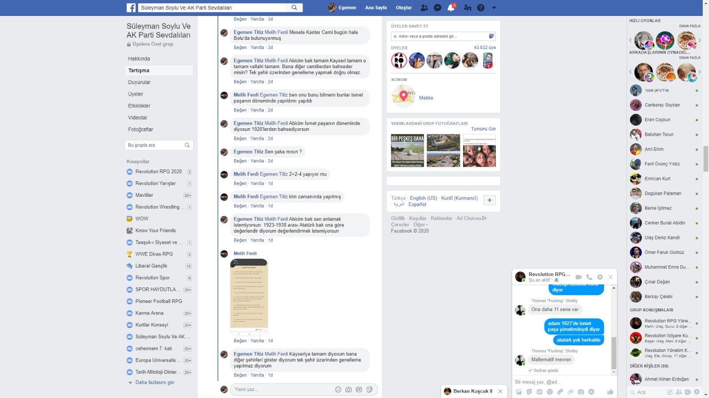Open the notifications bell icon

pos(451,8)
